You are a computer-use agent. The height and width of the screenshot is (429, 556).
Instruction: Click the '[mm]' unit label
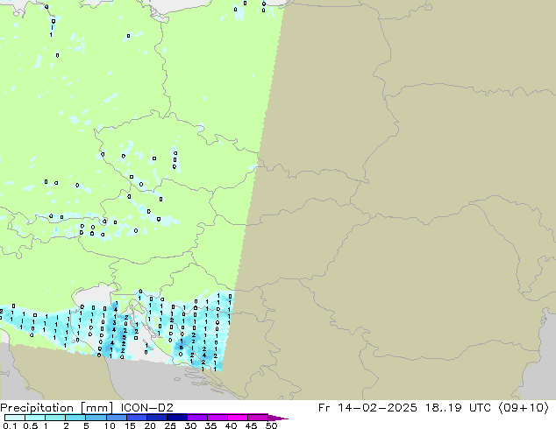[x=96, y=408]
